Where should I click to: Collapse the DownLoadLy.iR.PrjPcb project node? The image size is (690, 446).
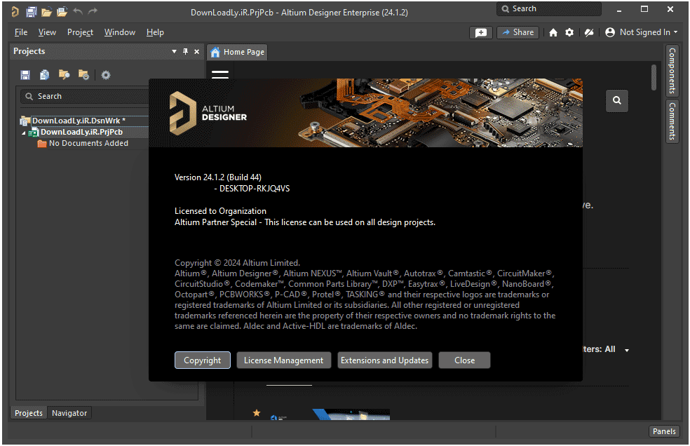pyautogui.click(x=25, y=132)
